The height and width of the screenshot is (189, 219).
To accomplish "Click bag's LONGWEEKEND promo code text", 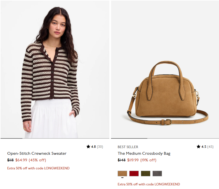I will [167, 184].
